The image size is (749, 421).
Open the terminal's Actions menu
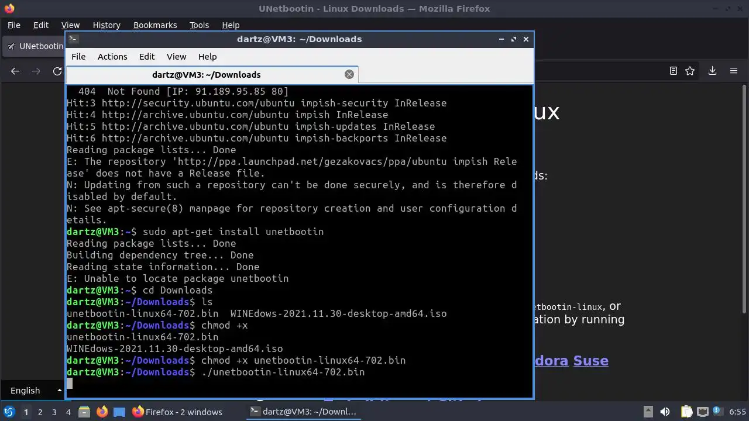(x=112, y=57)
